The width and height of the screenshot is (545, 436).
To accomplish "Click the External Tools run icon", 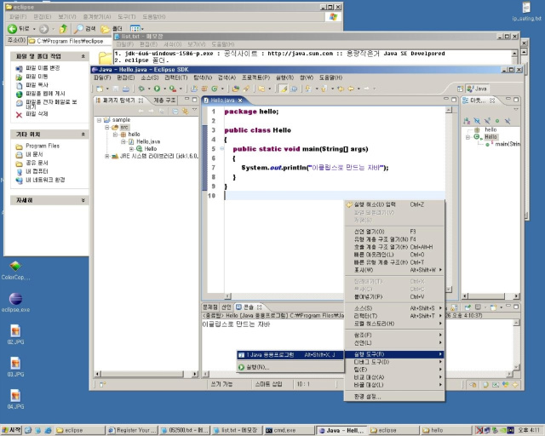I will [172, 89].
